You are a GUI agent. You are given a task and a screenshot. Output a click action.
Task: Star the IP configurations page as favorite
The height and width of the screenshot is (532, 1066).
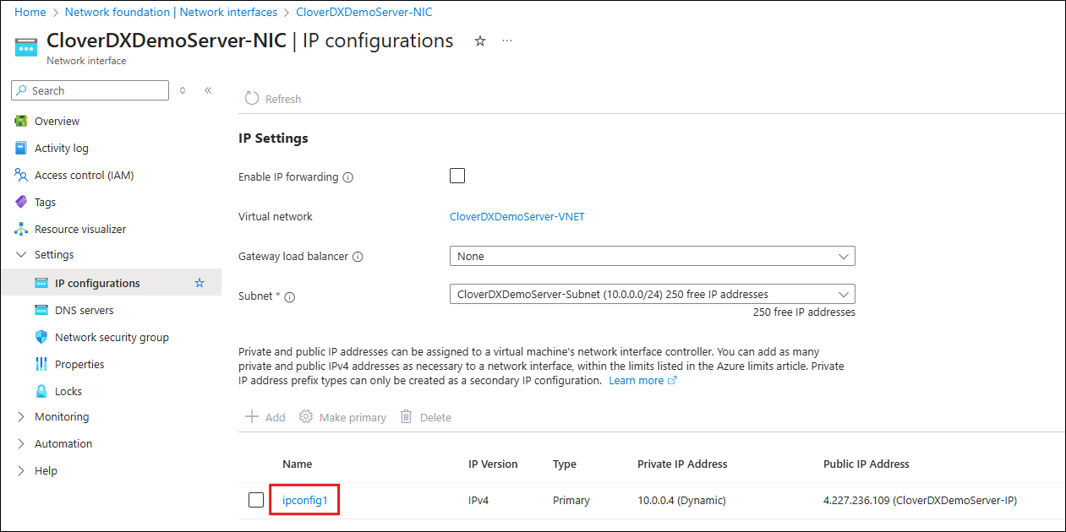[479, 40]
